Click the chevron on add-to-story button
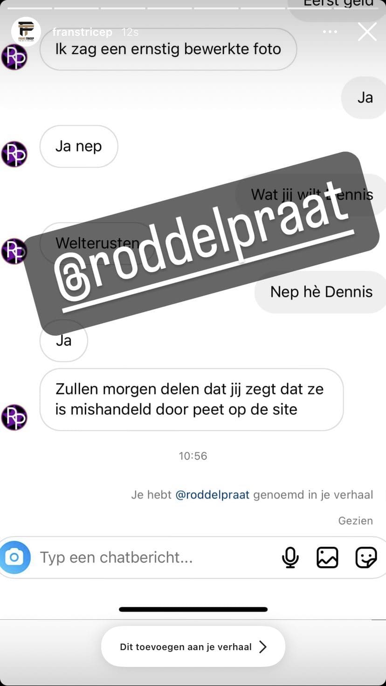Image resolution: width=386 pixels, height=686 pixels. pos(263,646)
